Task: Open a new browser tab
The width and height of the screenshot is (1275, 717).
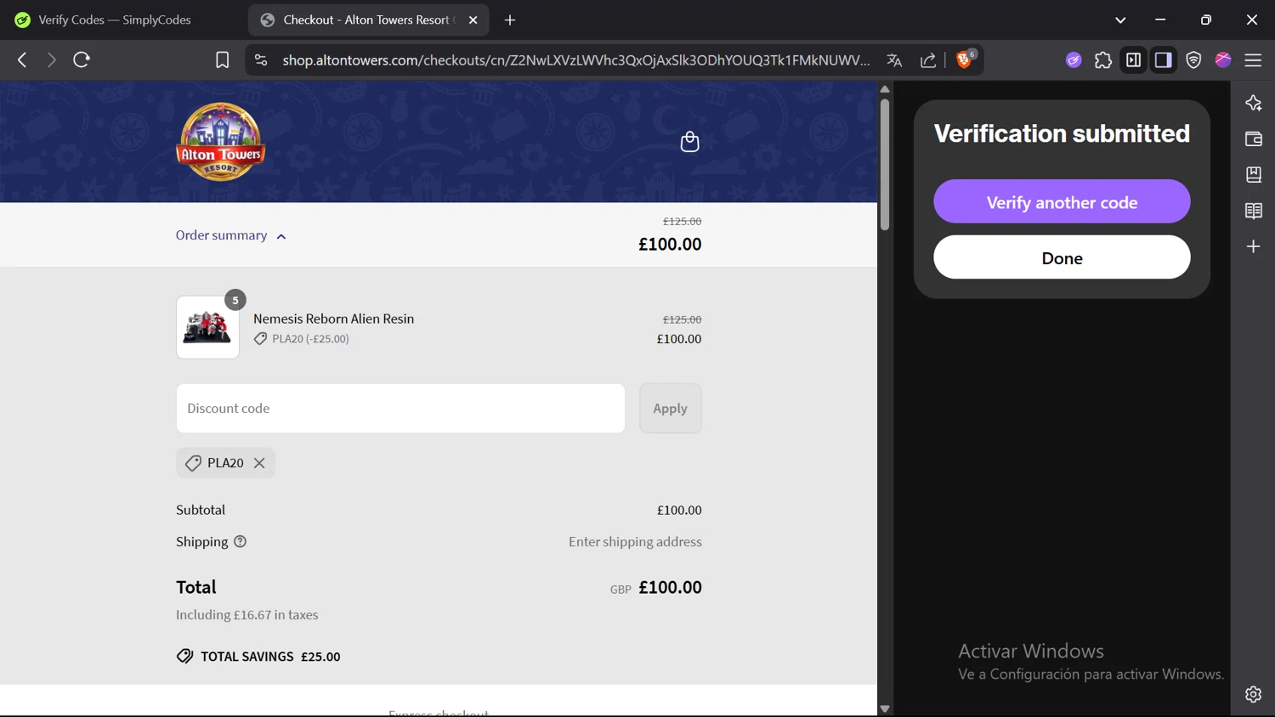Action: tap(510, 20)
